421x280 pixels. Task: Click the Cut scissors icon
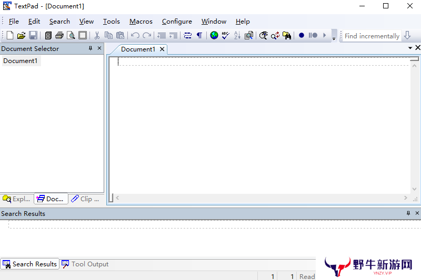97,35
